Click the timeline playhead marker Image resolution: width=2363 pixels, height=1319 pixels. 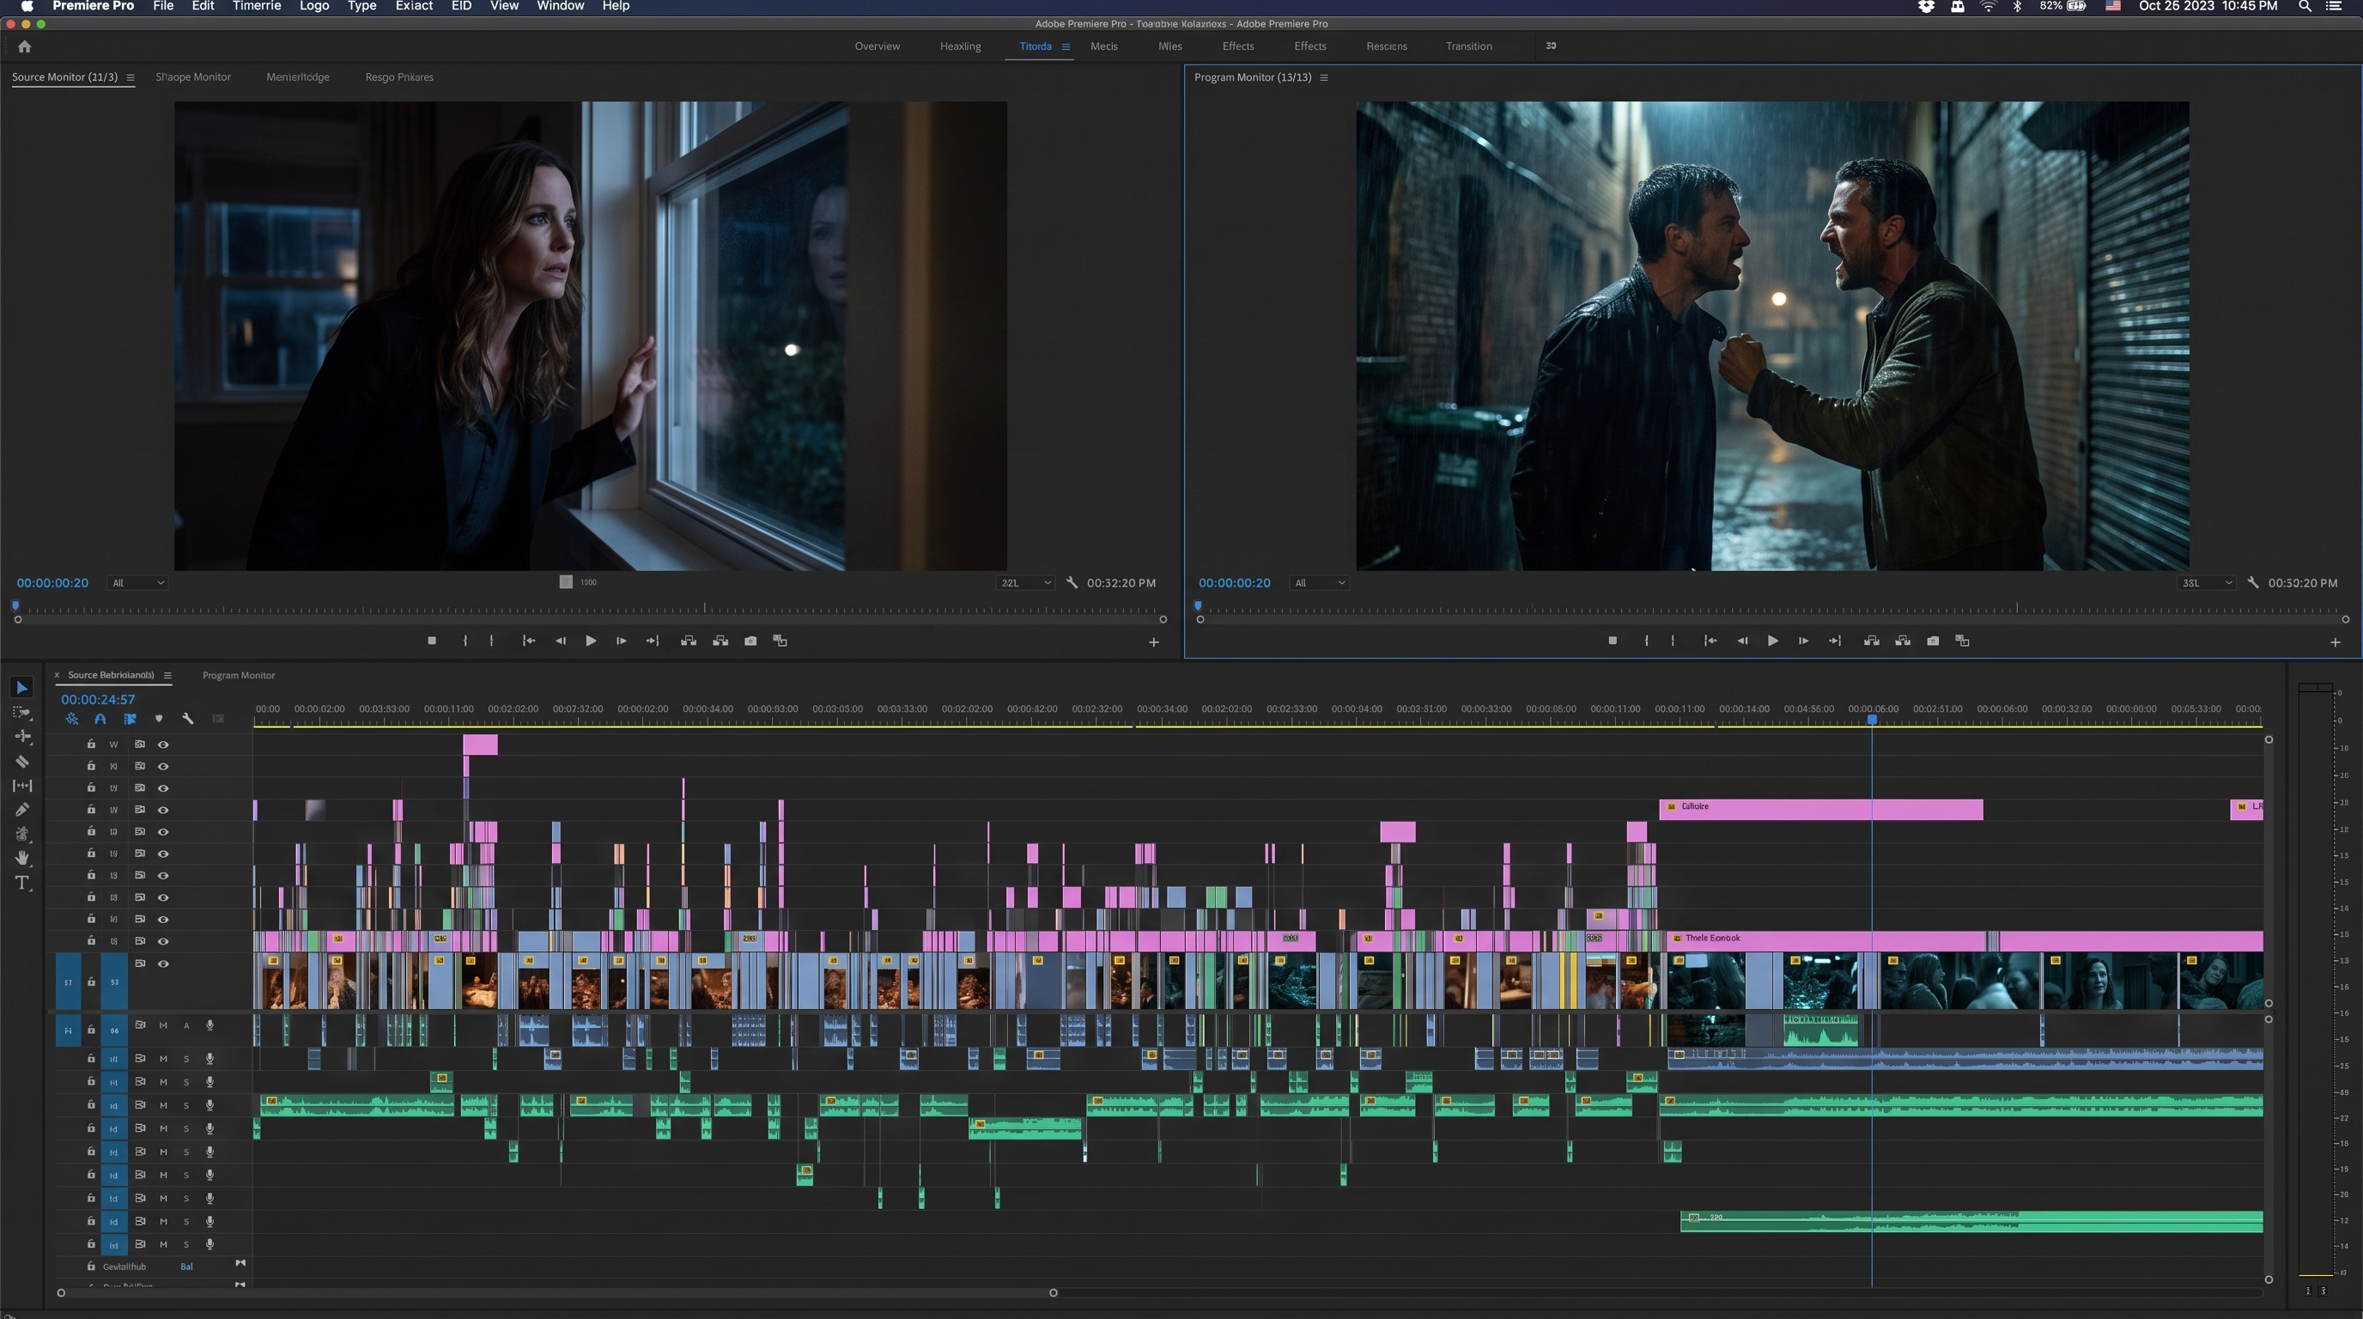1872,720
